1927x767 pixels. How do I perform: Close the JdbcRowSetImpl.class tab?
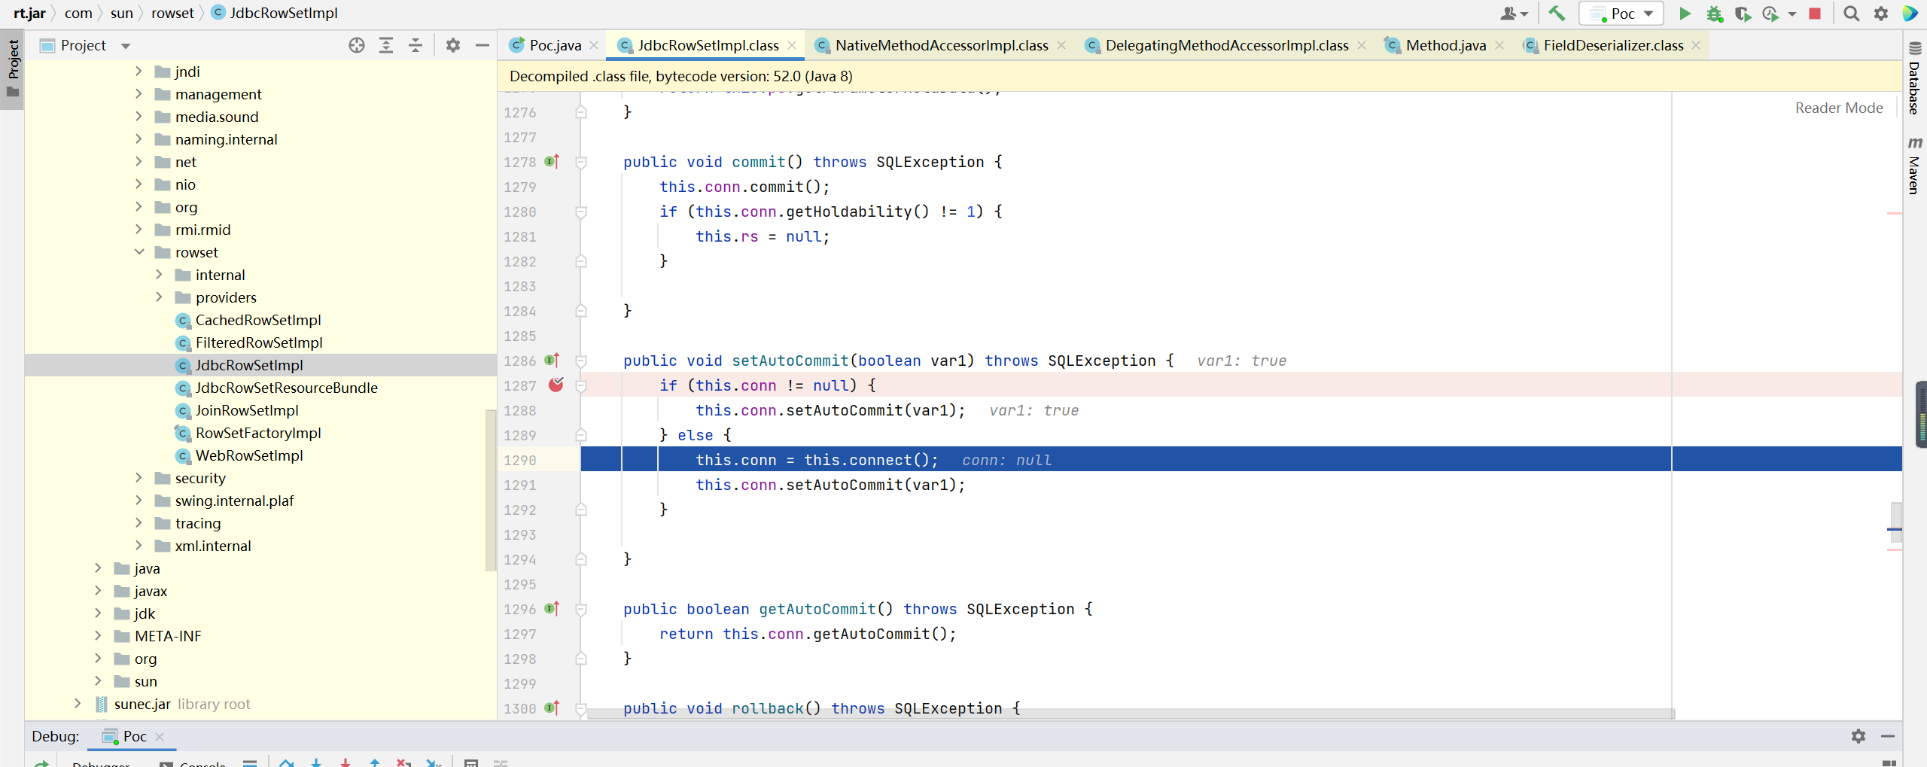792,45
